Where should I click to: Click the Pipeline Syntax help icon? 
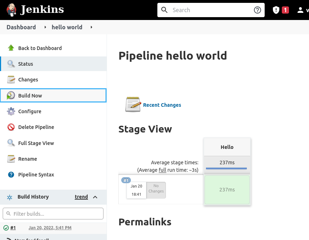11,175
